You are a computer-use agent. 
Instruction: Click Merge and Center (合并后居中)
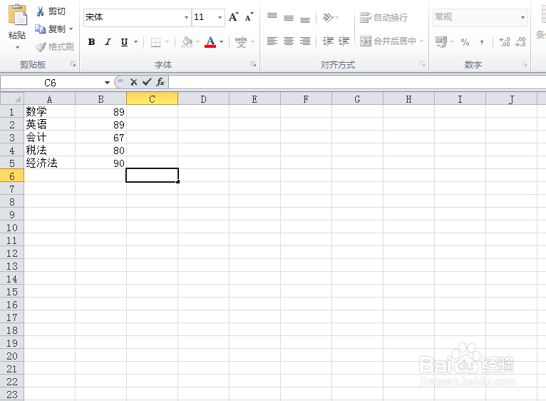point(388,41)
